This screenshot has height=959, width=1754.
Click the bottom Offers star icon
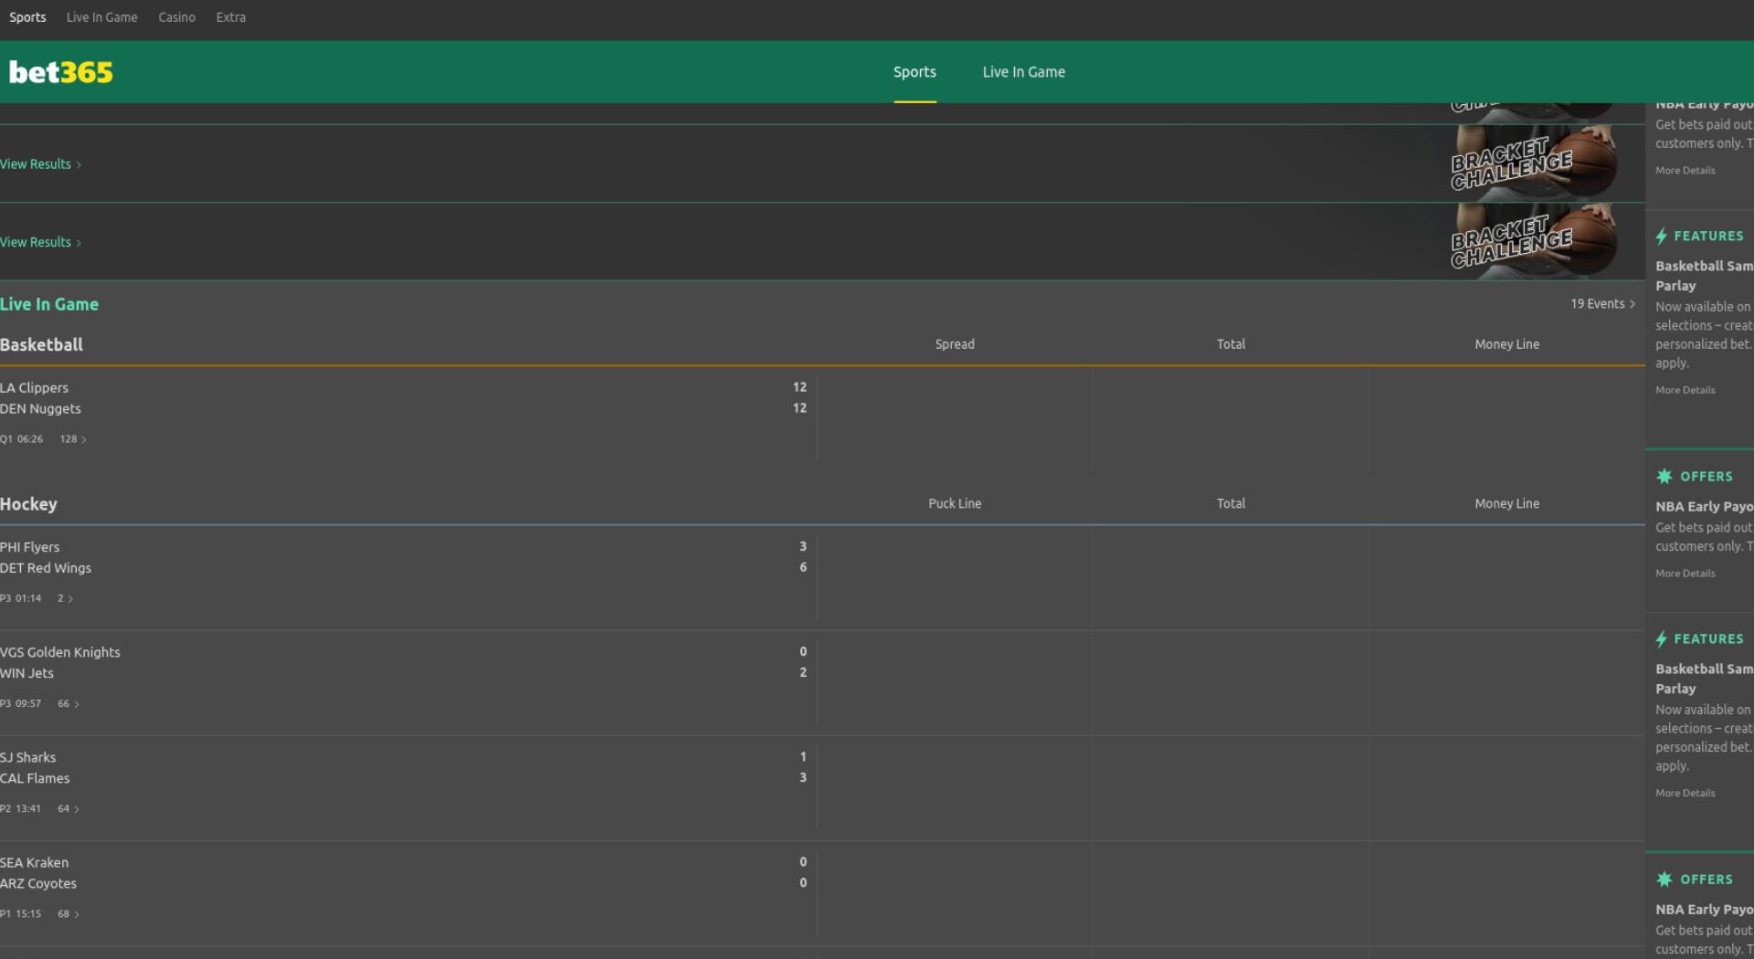[x=1664, y=880]
